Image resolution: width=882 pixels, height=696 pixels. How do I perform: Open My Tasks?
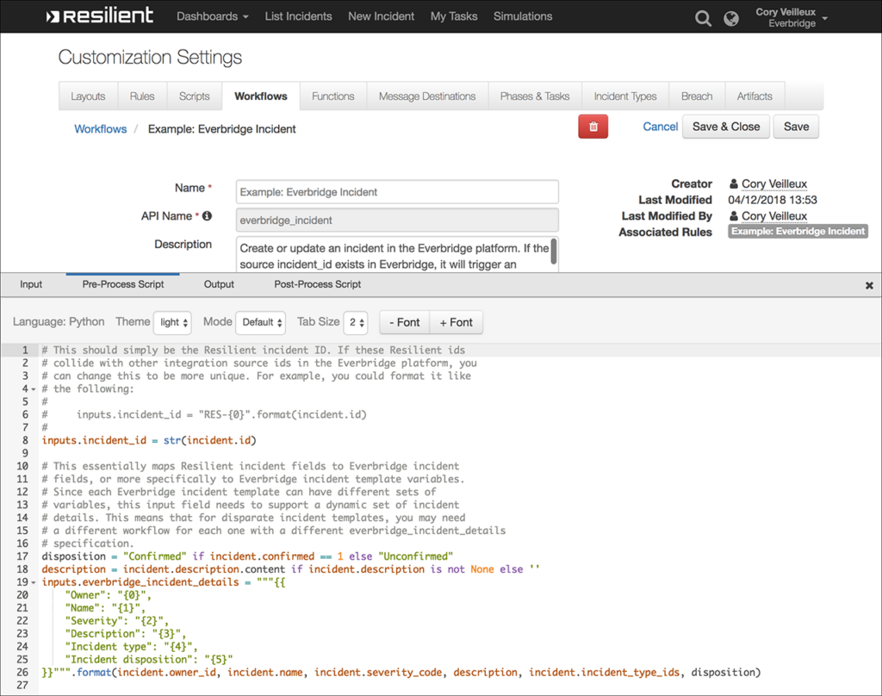454,16
